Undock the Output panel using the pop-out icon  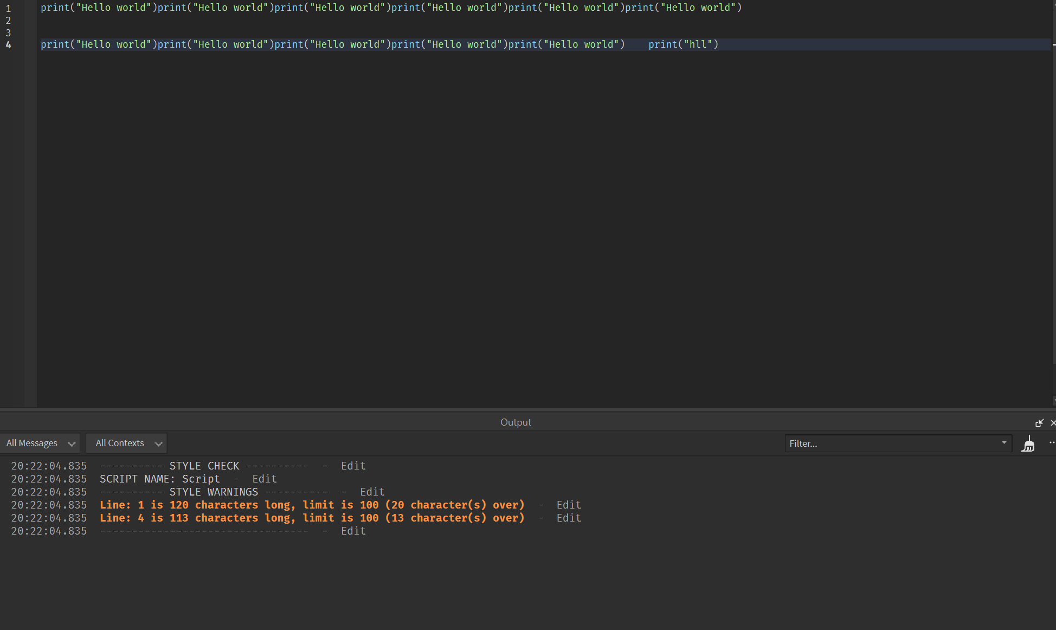(1039, 422)
